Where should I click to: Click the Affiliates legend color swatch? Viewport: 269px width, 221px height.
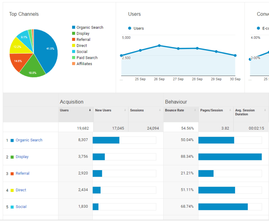coord(74,64)
